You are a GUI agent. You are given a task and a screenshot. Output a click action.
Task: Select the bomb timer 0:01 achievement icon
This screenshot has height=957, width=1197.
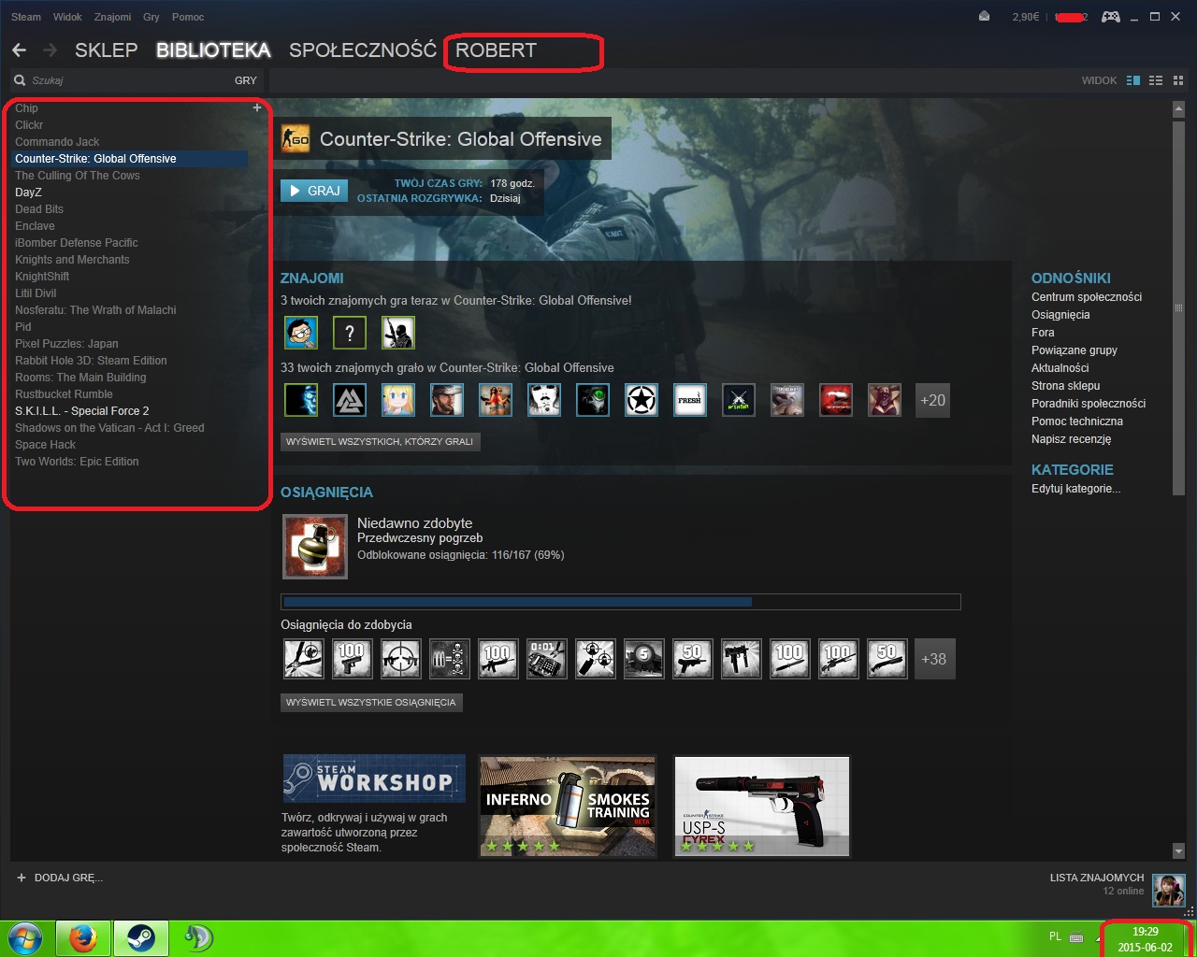click(x=546, y=659)
